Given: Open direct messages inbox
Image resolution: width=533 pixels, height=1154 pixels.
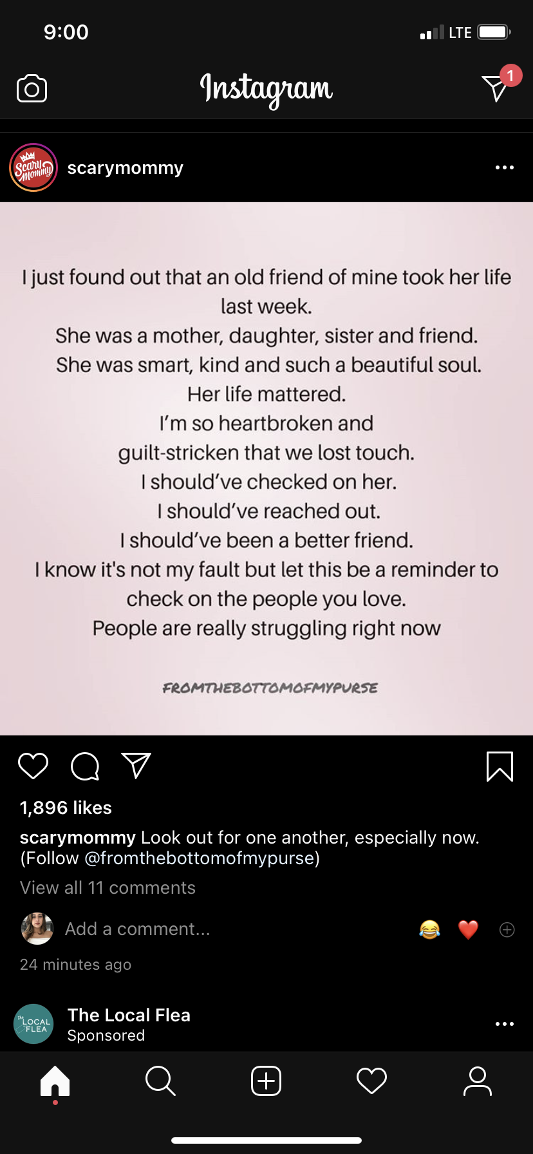Looking at the screenshot, I should pos(496,88).
